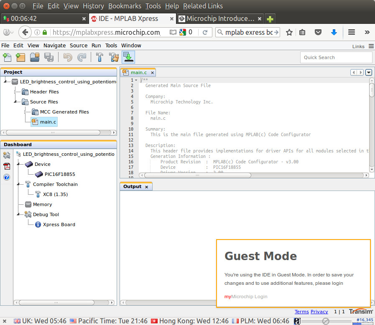Expand the Header Files folder
The height and width of the screenshot is (325, 375).
pos(15,92)
